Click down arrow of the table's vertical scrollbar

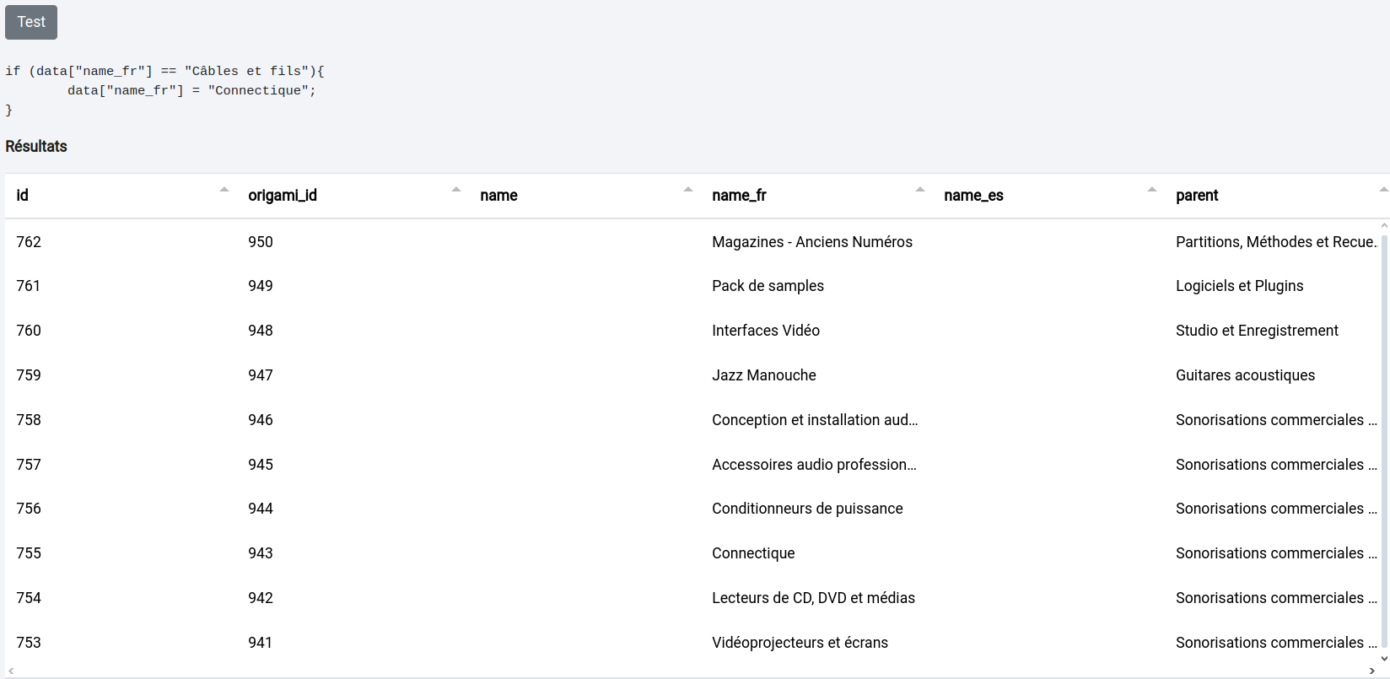point(1384,659)
